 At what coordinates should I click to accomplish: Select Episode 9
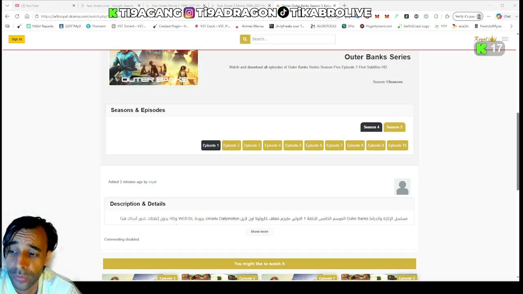click(375, 145)
